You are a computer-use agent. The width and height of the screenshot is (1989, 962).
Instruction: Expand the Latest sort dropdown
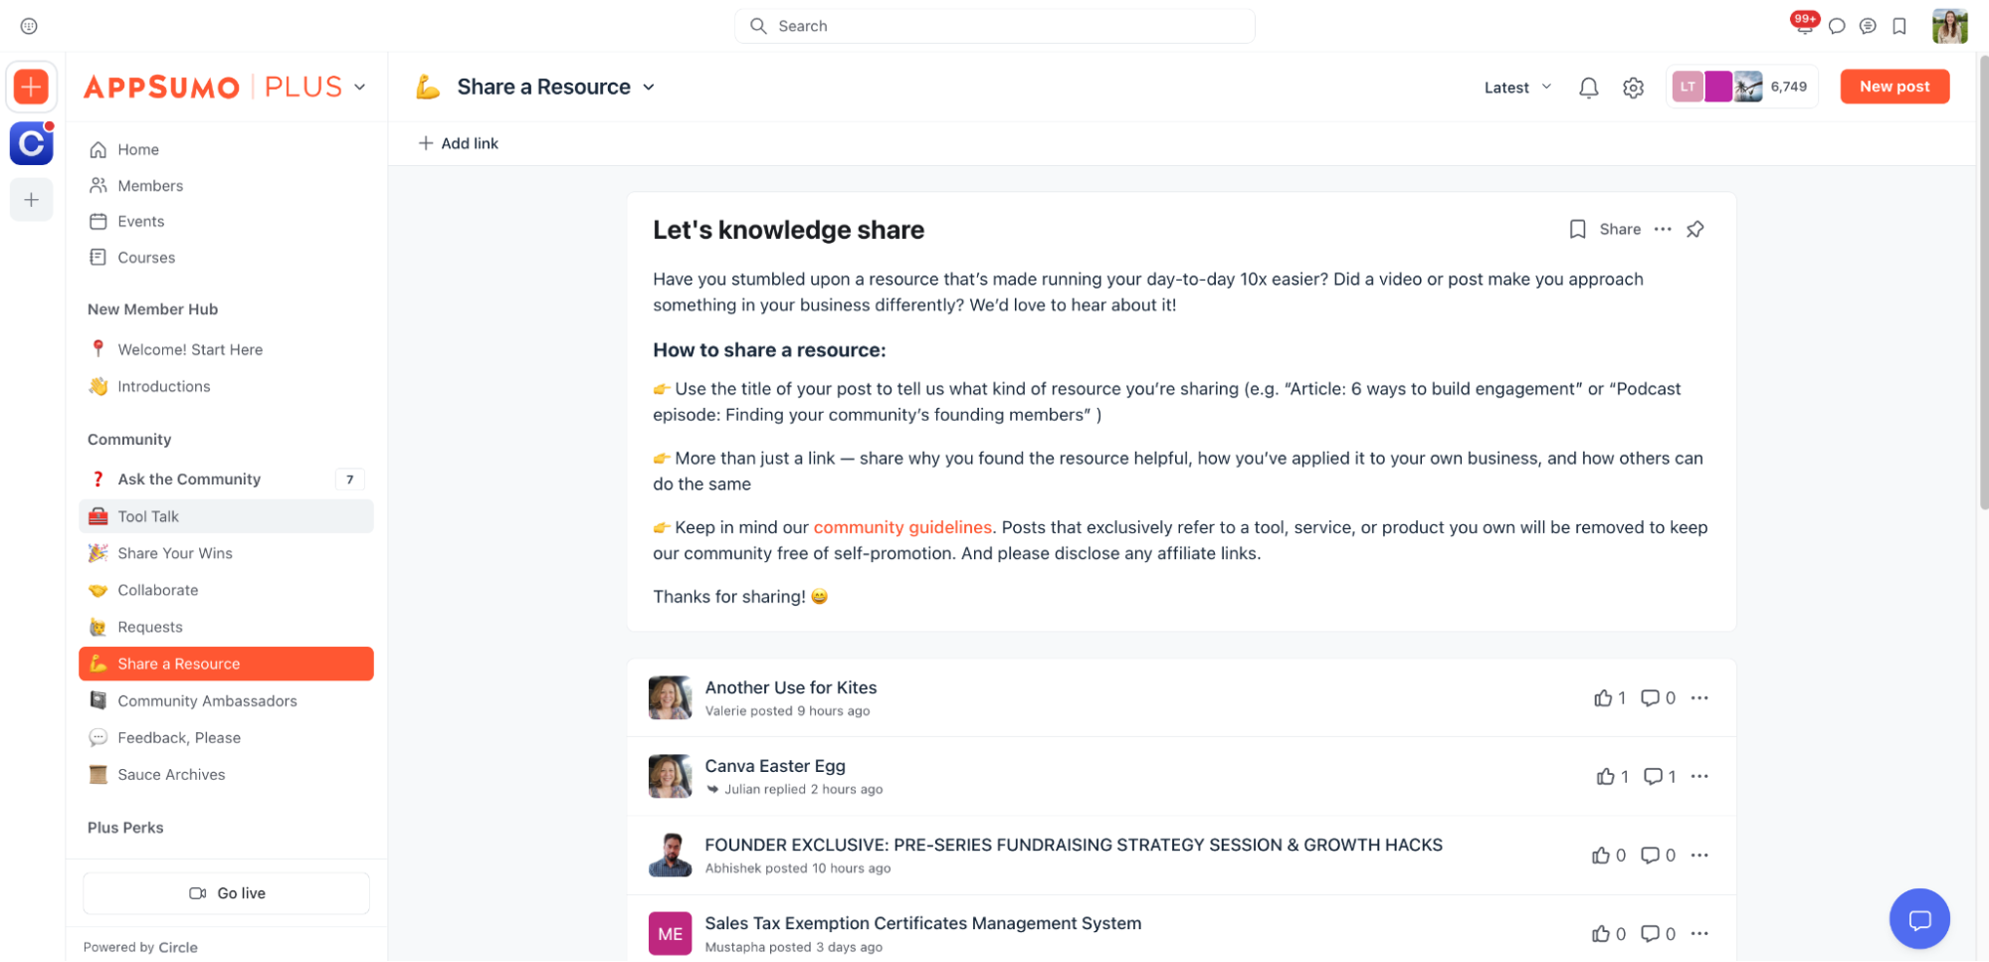coord(1517,88)
